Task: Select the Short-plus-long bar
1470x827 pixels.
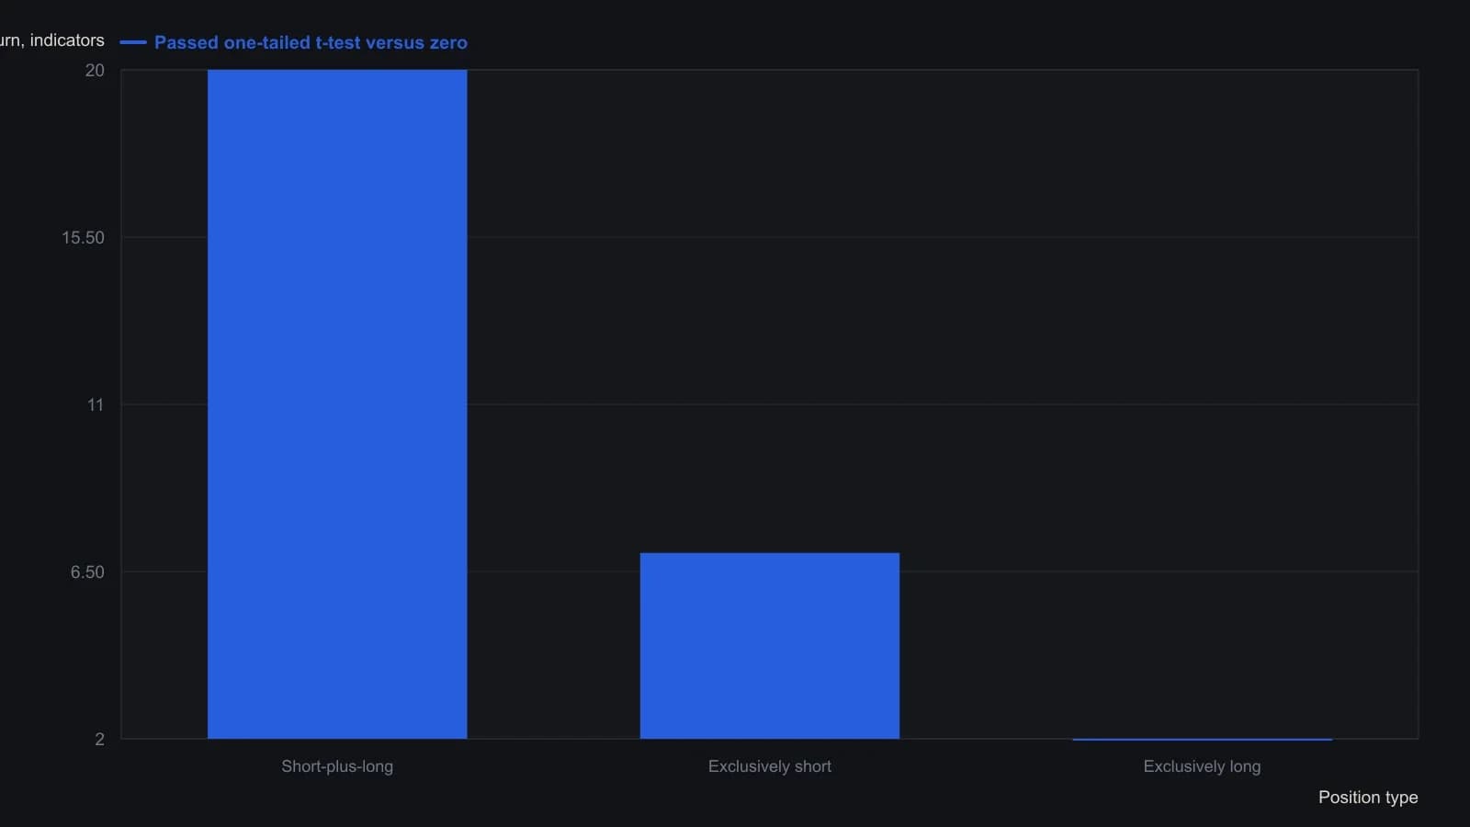Action: (337, 404)
